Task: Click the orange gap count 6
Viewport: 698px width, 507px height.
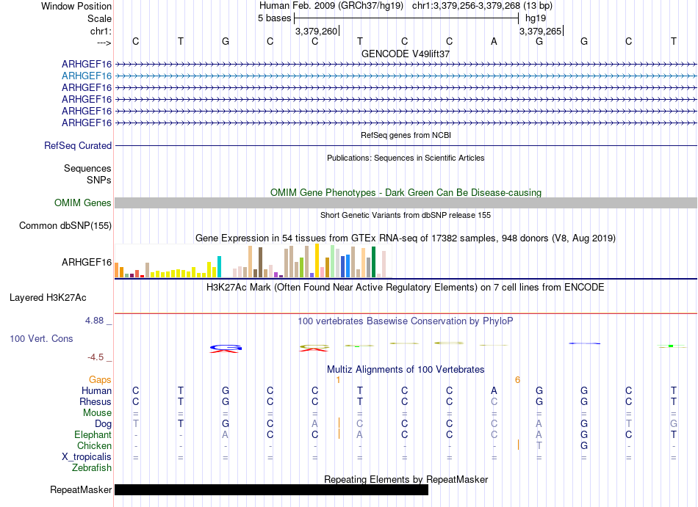Action: (x=517, y=379)
